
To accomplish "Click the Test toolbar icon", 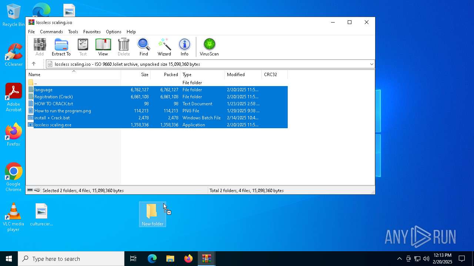I will click(83, 47).
